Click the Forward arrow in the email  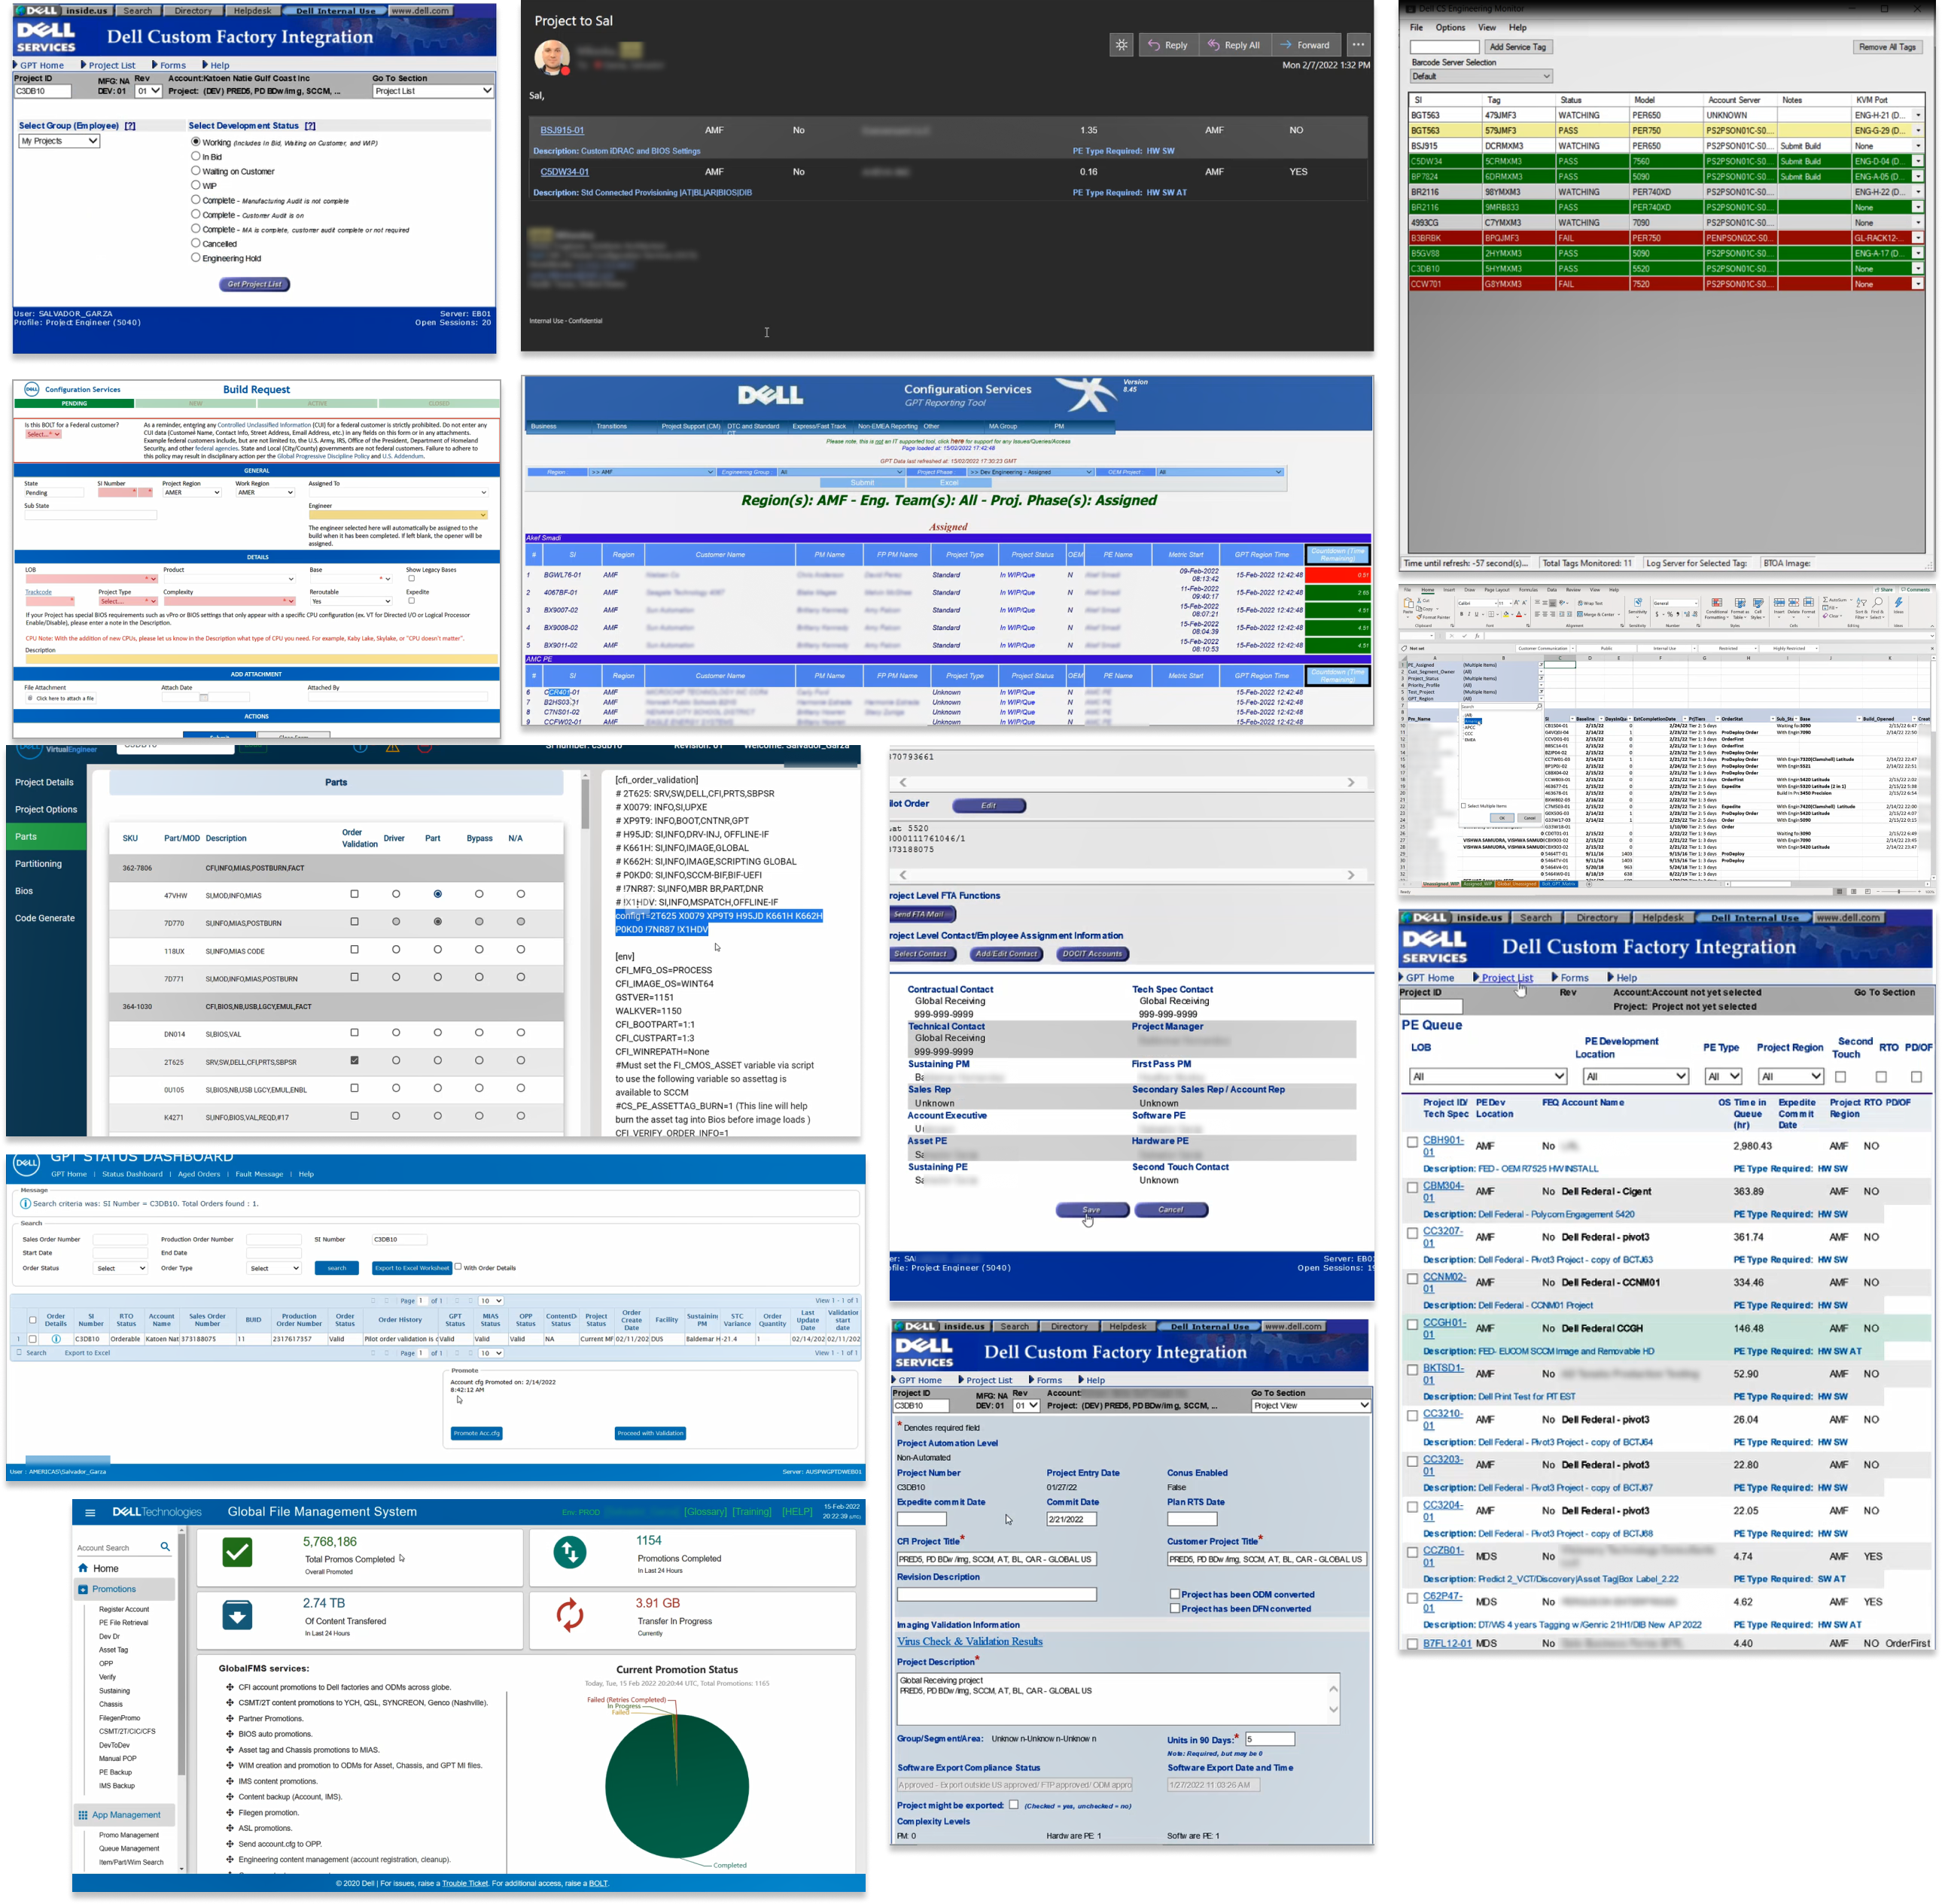(x=1287, y=45)
